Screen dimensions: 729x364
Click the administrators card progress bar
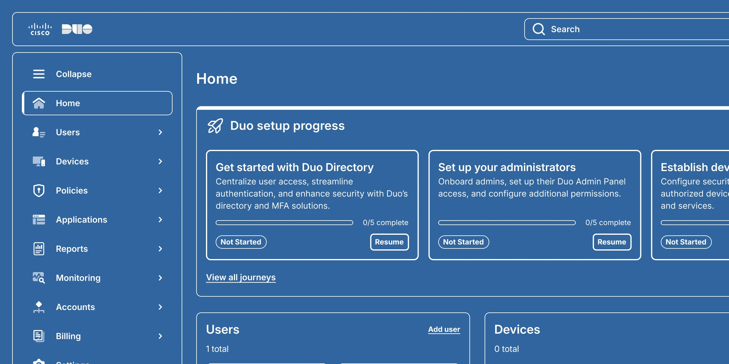point(507,223)
